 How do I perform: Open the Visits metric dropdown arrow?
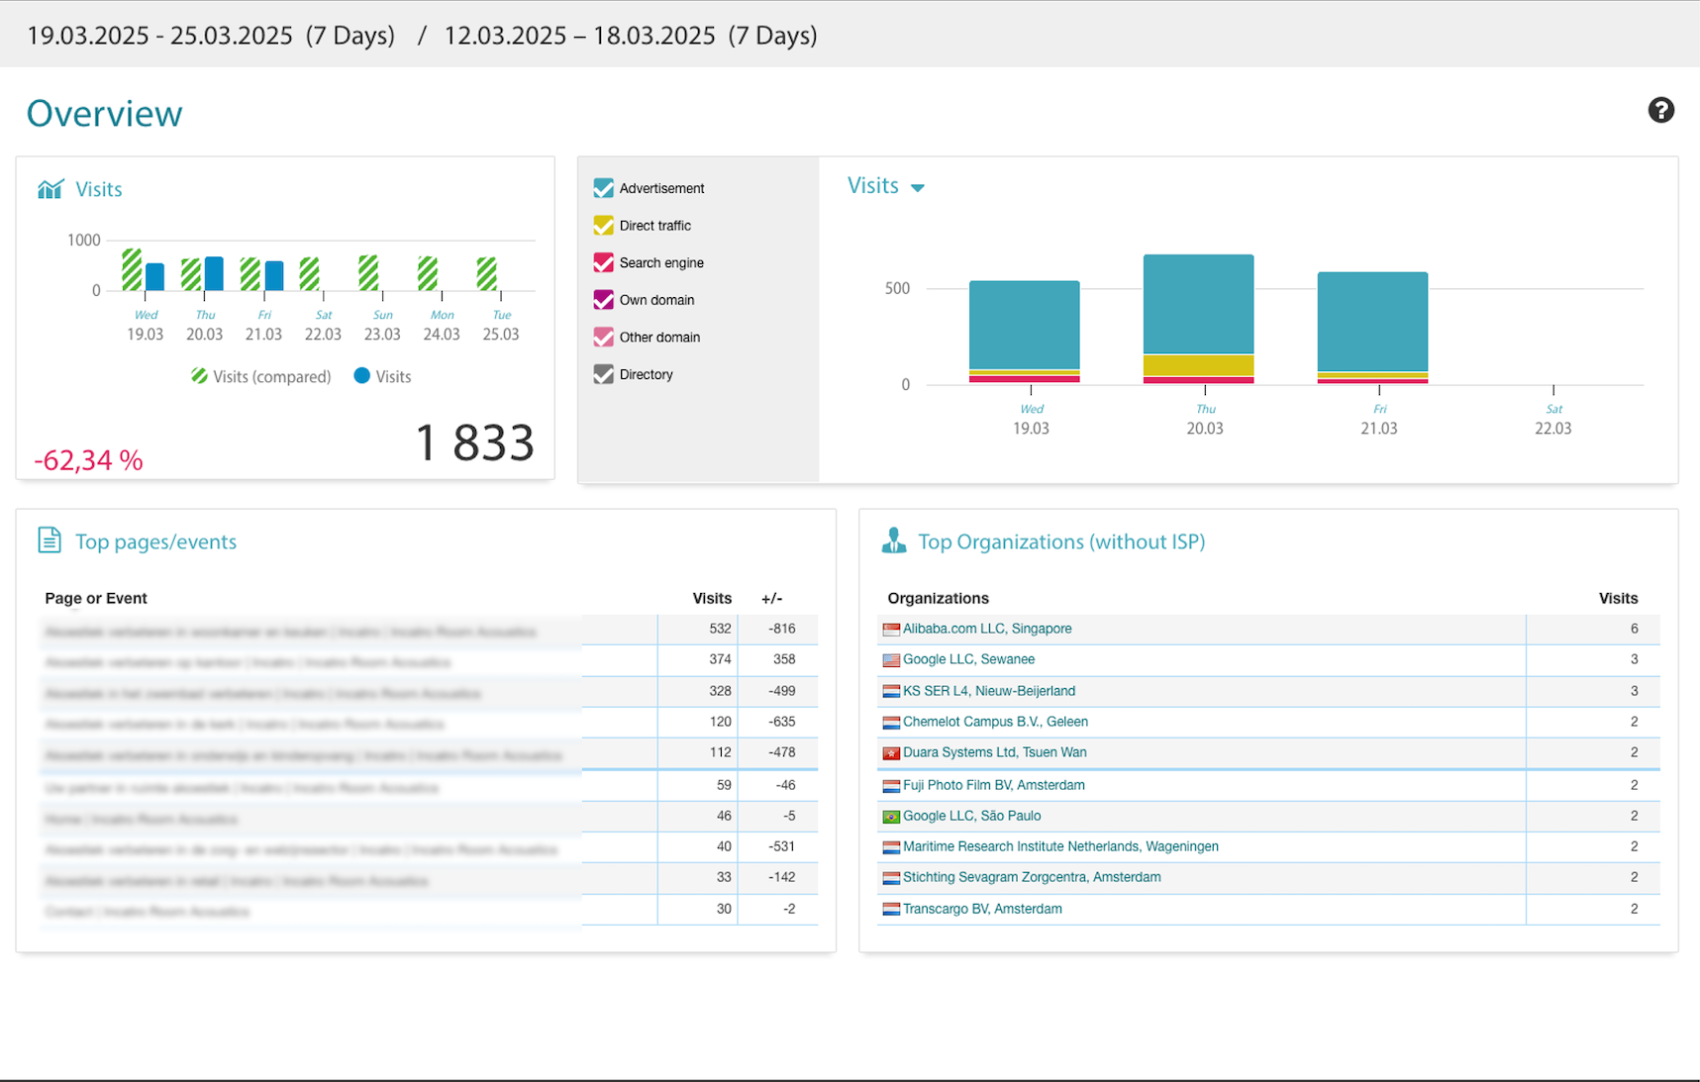point(918,188)
